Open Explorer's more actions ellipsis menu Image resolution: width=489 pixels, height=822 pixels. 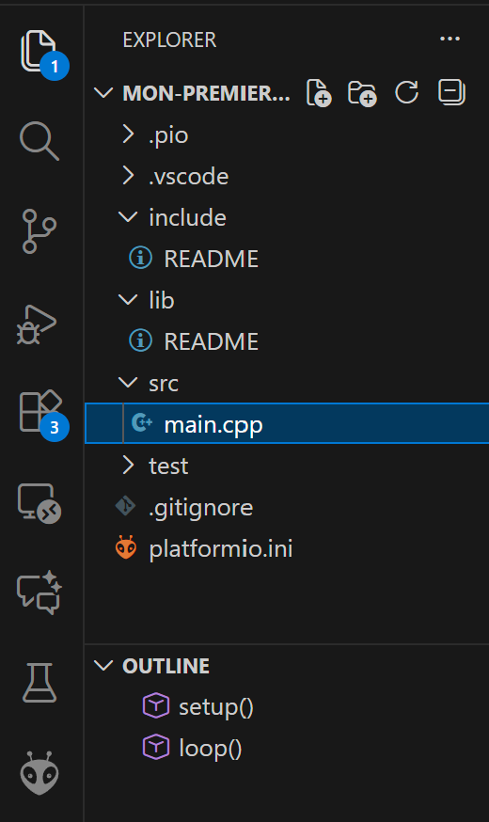click(x=450, y=39)
